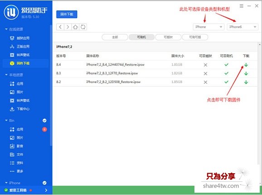
Task: Click the 爱思助手 i4 logo icon
Action: tap(11, 12)
